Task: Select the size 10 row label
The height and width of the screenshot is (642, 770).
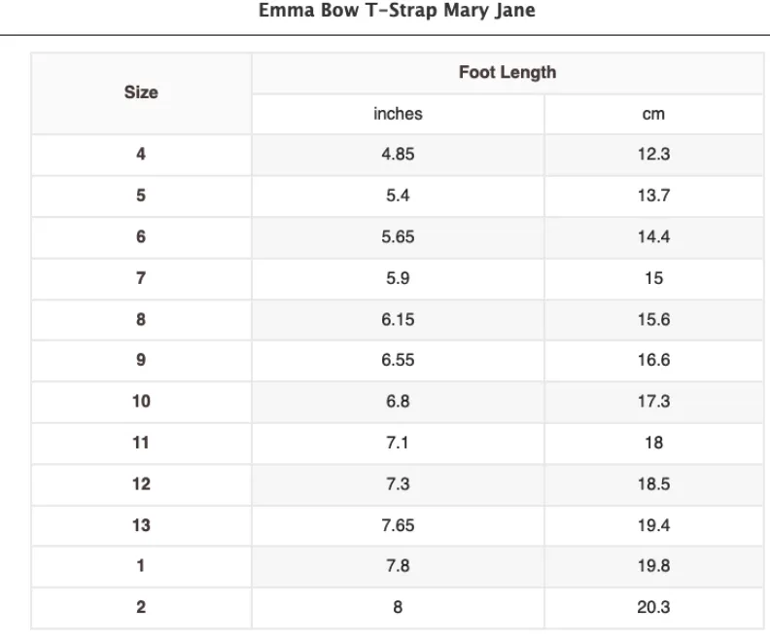Action: (x=141, y=402)
